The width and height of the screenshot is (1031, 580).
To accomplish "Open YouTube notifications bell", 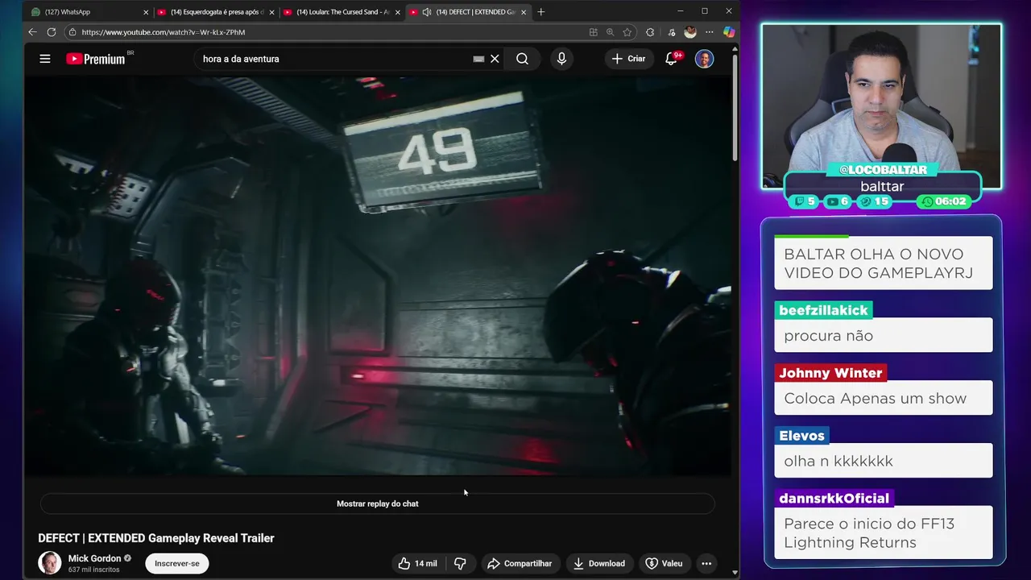I will (x=671, y=59).
